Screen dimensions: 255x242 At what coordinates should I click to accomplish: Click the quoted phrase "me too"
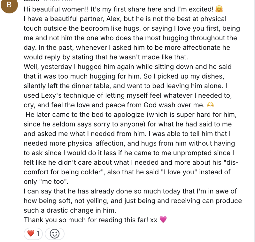(53, 182)
